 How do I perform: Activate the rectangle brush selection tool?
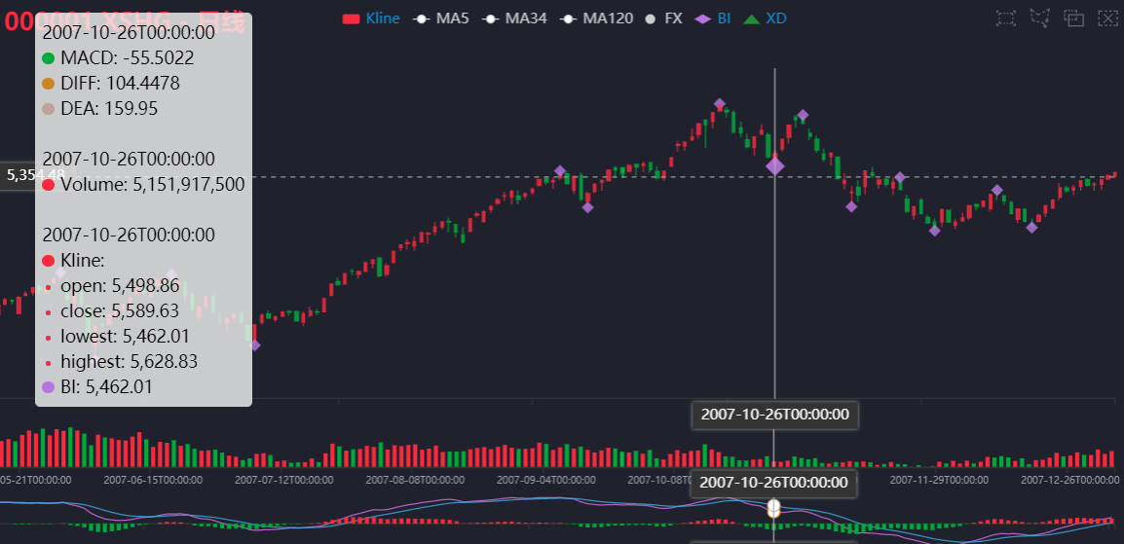[1006, 18]
